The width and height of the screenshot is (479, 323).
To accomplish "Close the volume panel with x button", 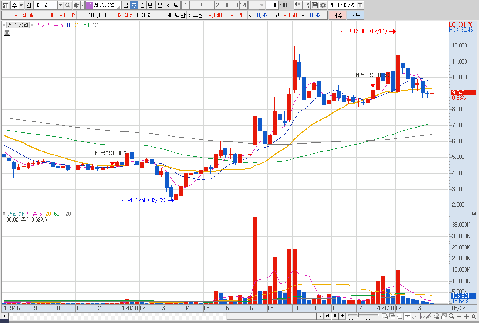I will tap(474, 213).
